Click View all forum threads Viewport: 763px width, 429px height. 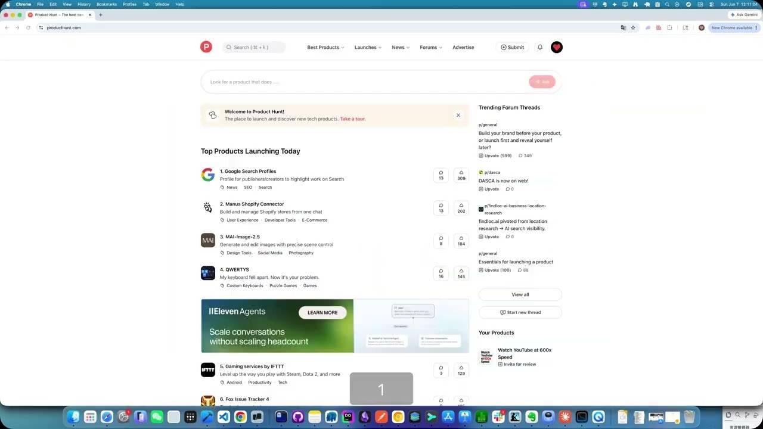[x=520, y=294]
